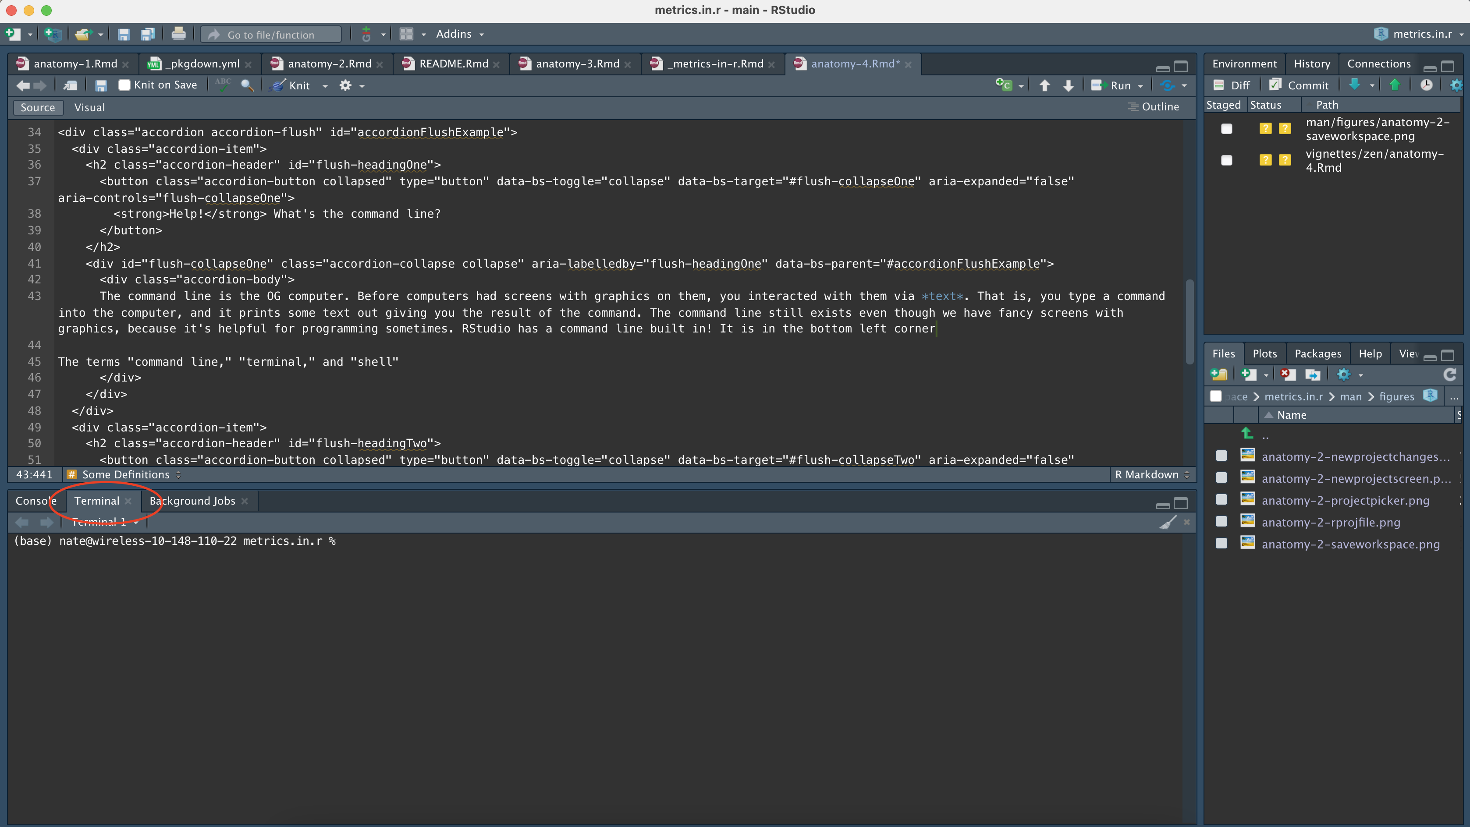
Task: Open the Git history clock icon
Action: point(1426,85)
